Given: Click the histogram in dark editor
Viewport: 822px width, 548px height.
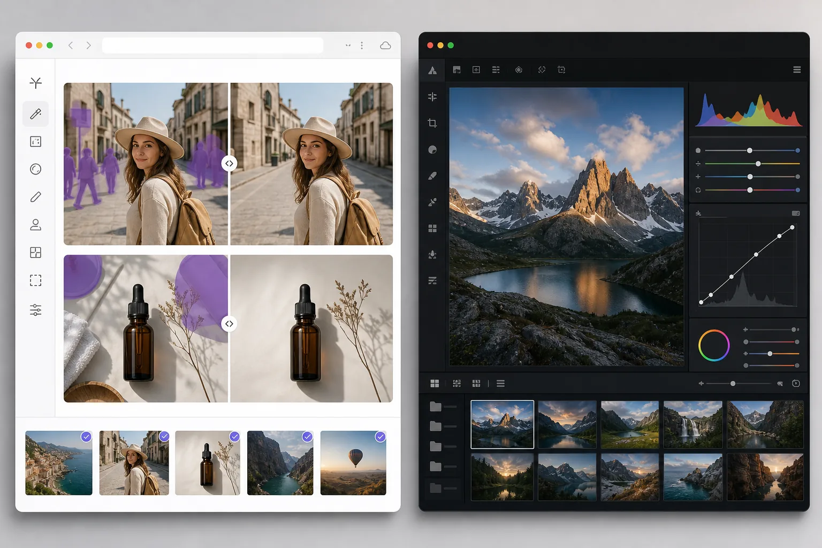Looking at the screenshot, I should 748,109.
